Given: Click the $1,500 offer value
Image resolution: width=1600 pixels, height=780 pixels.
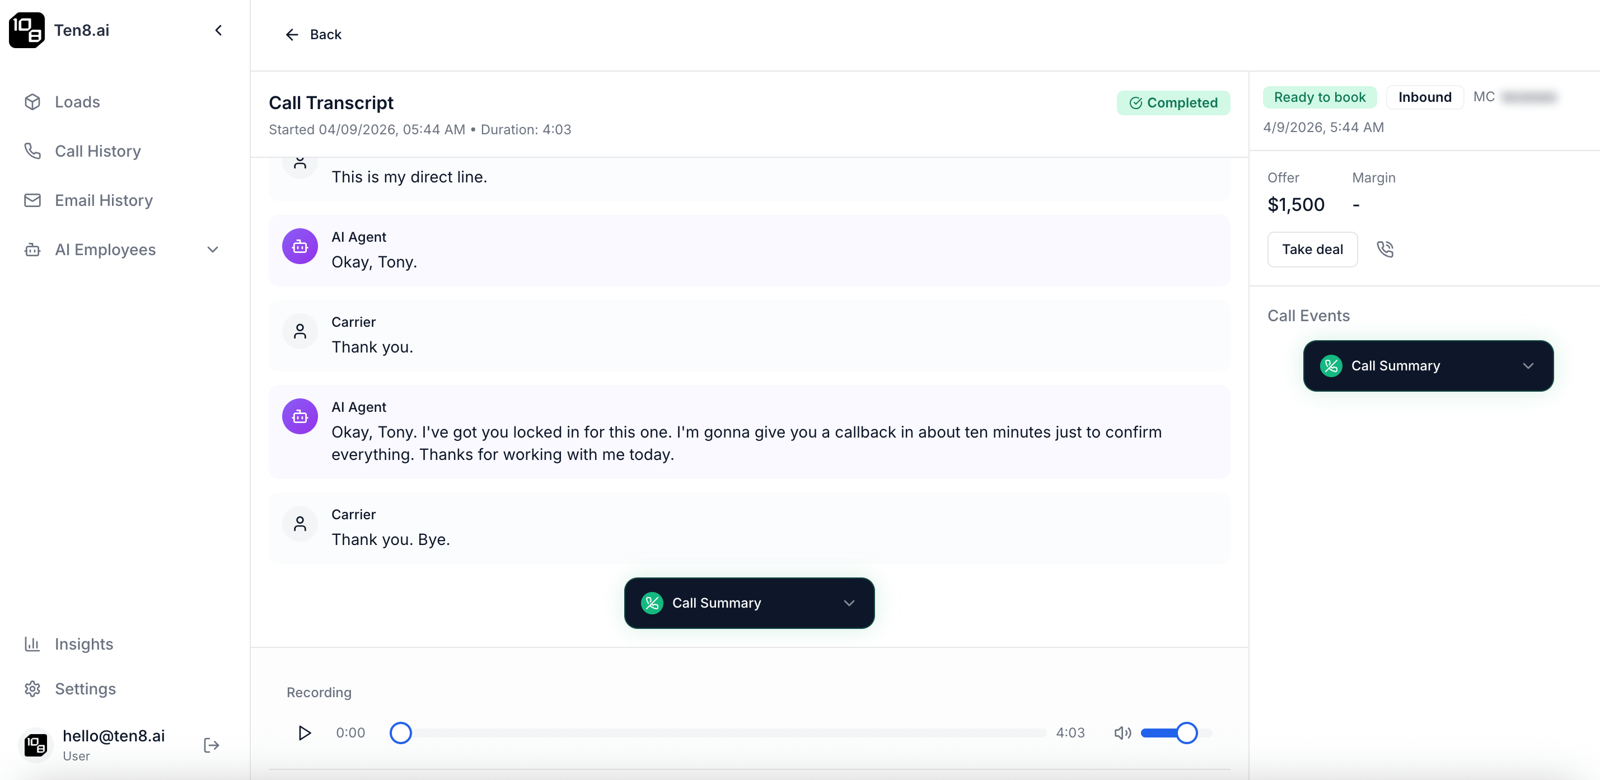Looking at the screenshot, I should pyautogui.click(x=1295, y=204).
